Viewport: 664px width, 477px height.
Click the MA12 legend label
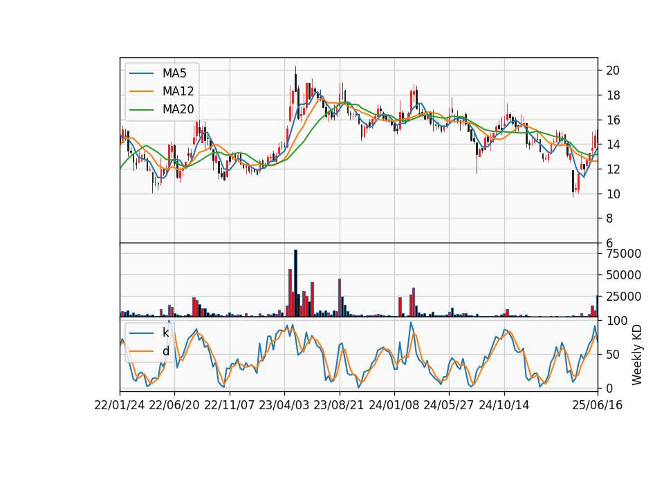[x=178, y=91]
